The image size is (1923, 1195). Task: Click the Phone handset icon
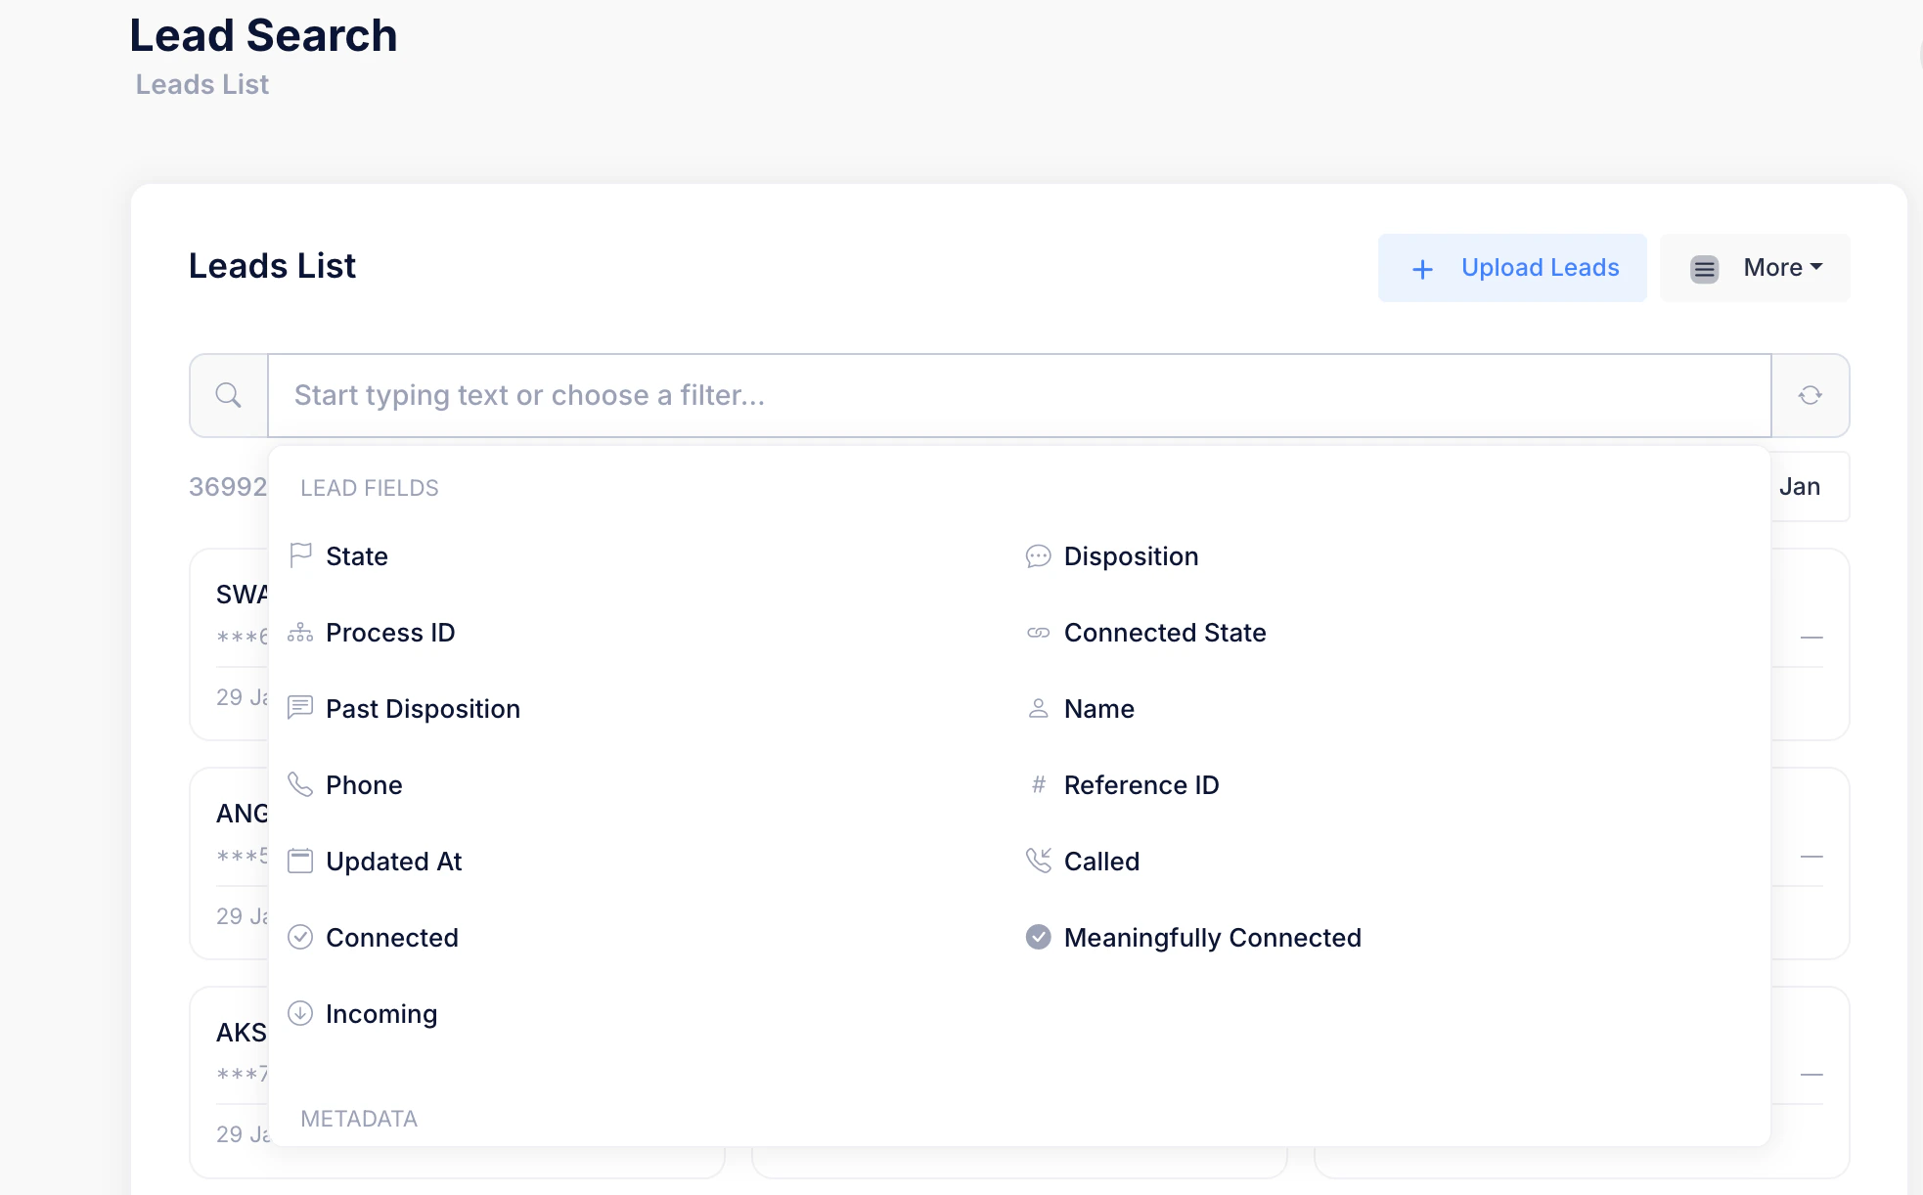(x=300, y=784)
